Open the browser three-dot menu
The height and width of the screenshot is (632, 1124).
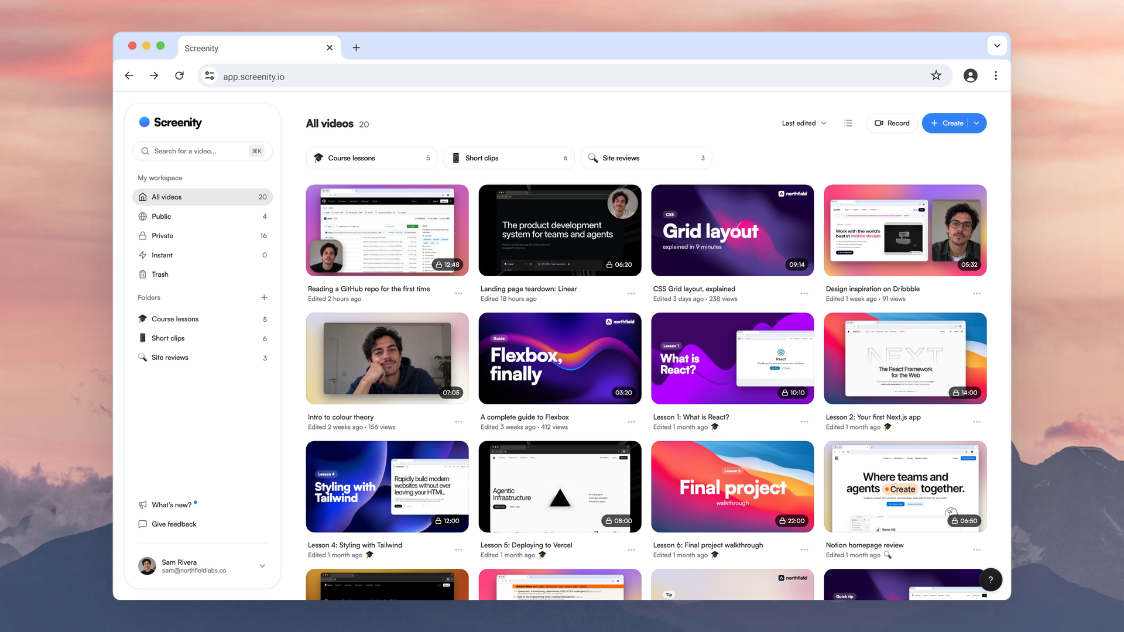pos(995,75)
